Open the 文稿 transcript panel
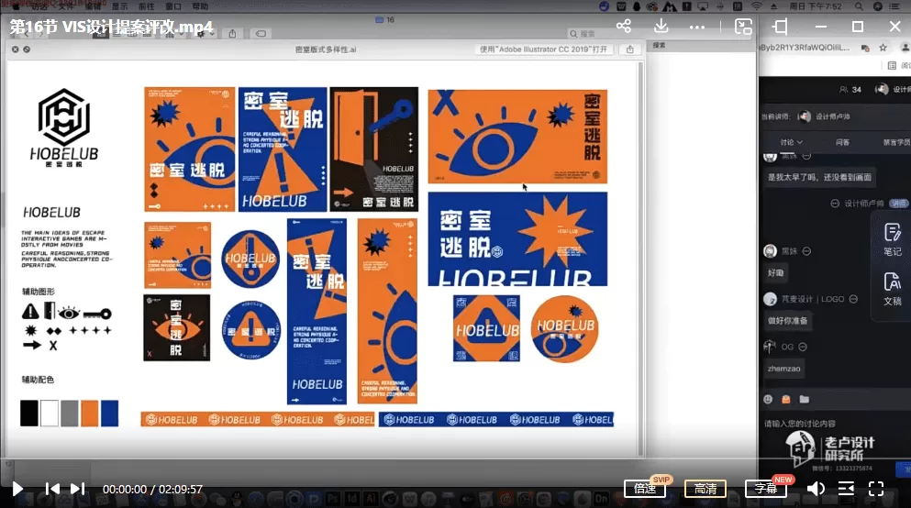 892,289
